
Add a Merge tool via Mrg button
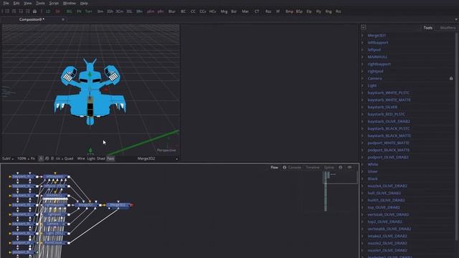pyautogui.click(x=224, y=11)
